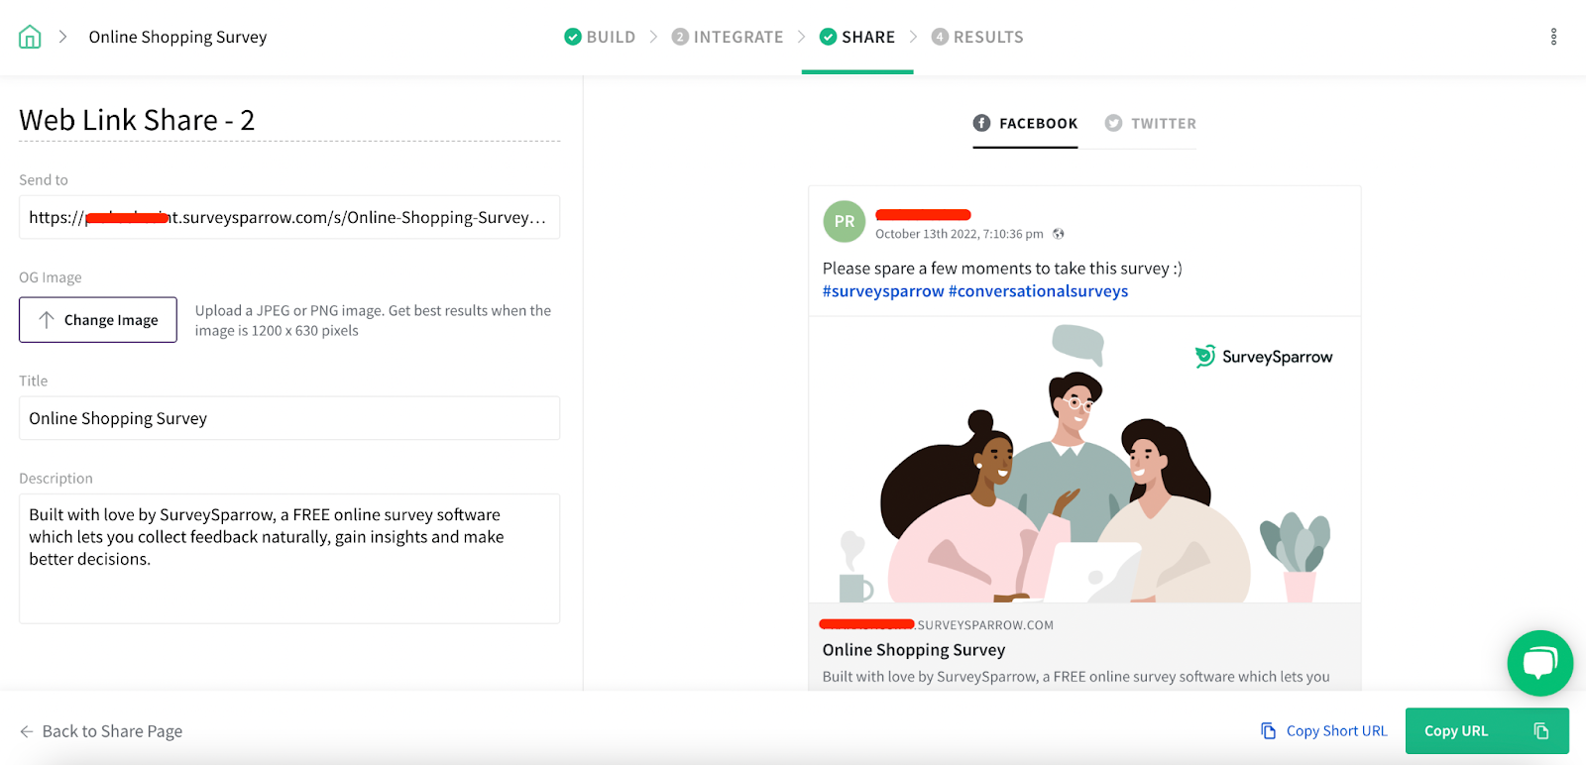Click the BUILD step green checkmark icon
The width and height of the screenshot is (1586, 765).
click(x=573, y=37)
